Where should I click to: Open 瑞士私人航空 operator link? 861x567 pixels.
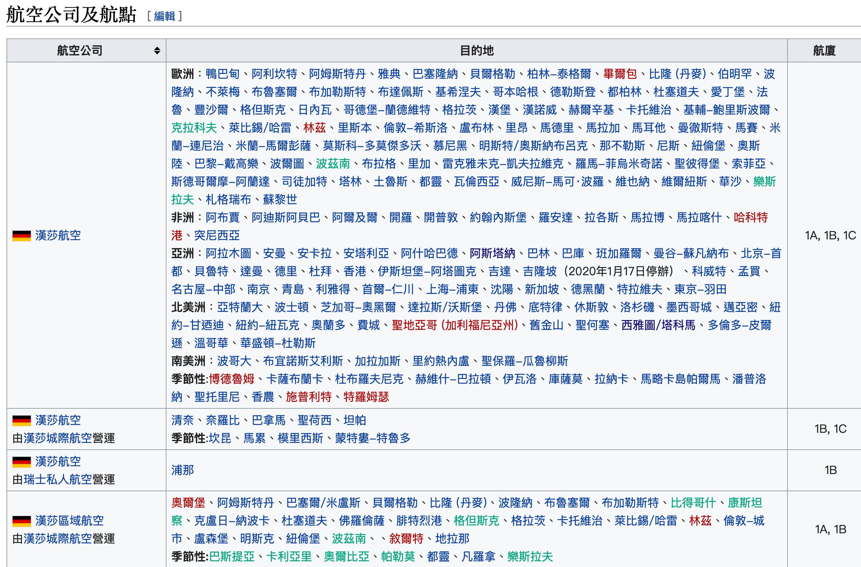(70, 479)
